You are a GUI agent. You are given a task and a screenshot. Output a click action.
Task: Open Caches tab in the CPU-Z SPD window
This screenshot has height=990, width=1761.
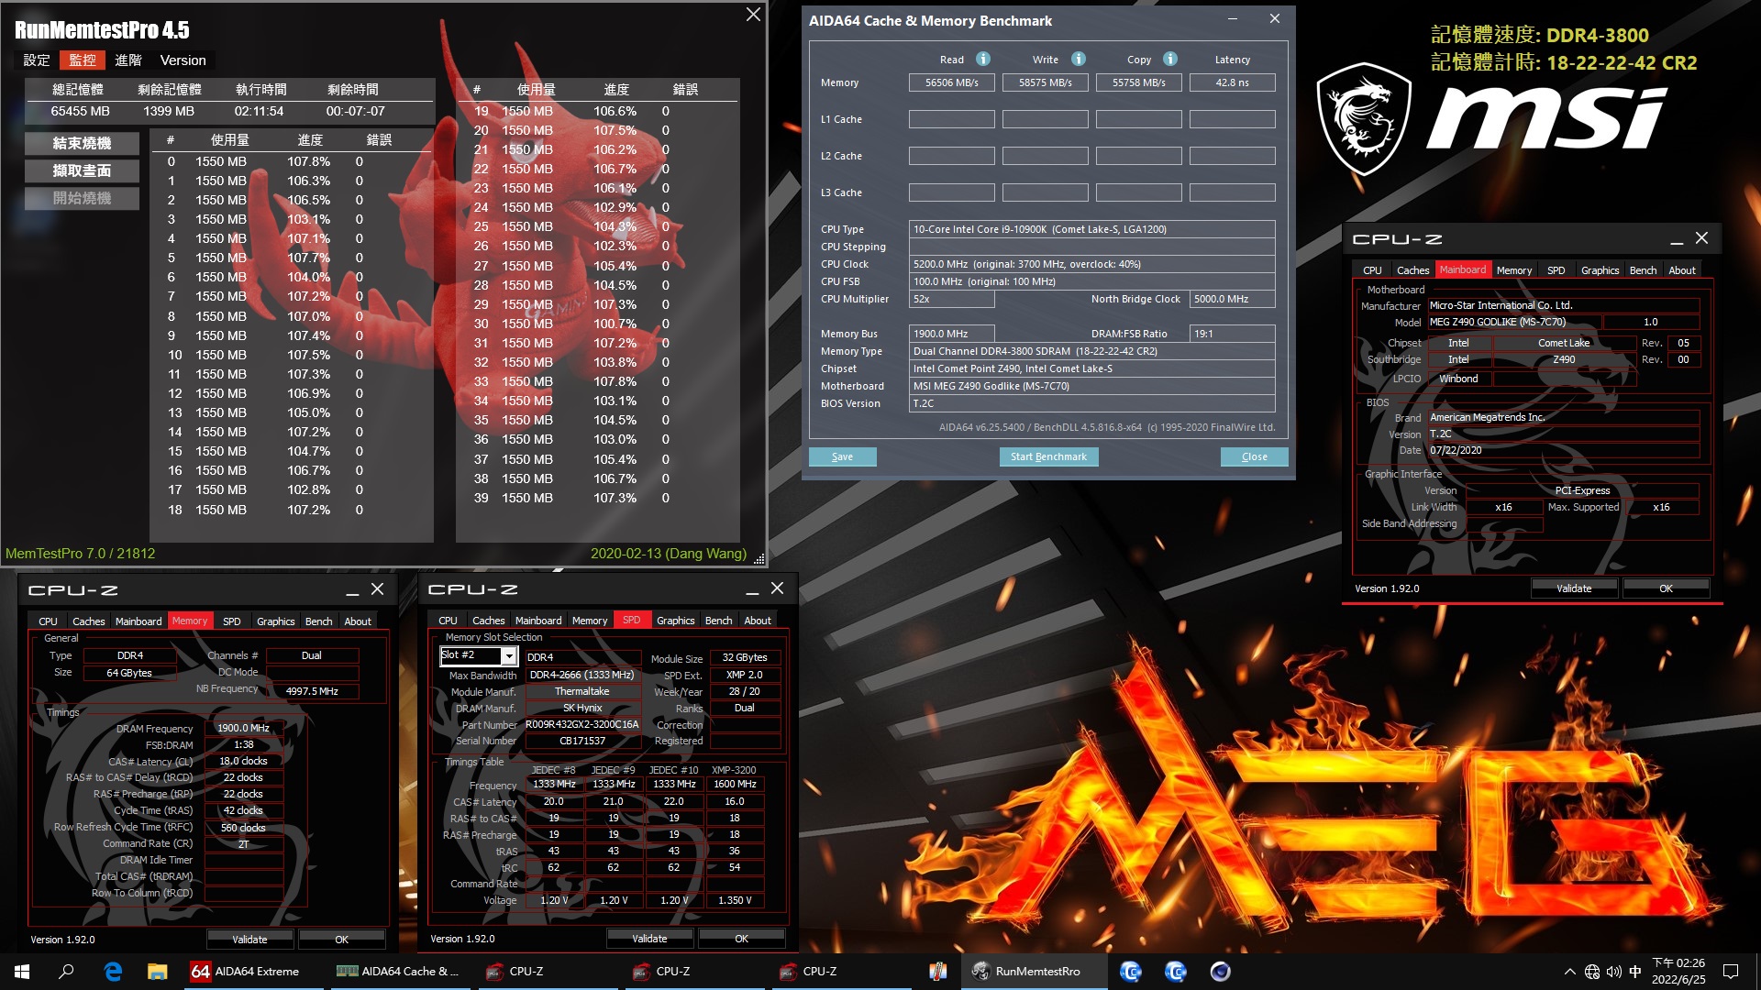click(x=488, y=621)
